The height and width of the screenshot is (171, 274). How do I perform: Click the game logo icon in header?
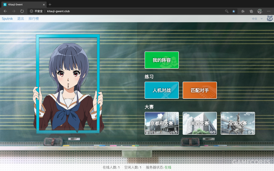tap(270, 18)
